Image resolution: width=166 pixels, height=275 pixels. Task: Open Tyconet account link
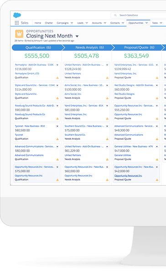[x=19, y=135]
